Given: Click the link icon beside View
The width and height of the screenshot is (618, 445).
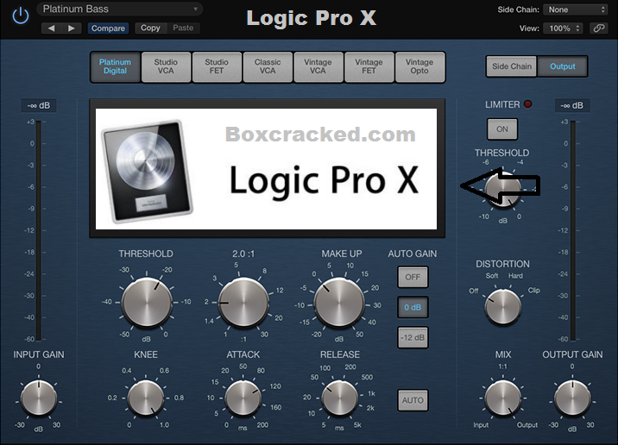Looking at the screenshot, I should tap(599, 28).
